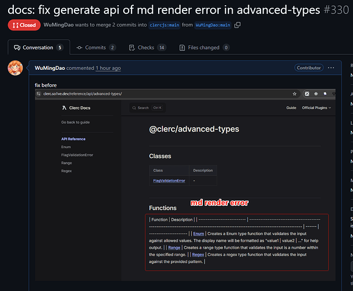The image size is (353, 291).
Task: Click WuMingDao's avatar image
Action: pyautogui.click(x=15, y=68)
